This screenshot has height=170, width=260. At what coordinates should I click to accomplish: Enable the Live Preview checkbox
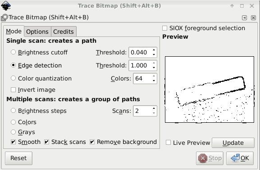tap(169, 143)
